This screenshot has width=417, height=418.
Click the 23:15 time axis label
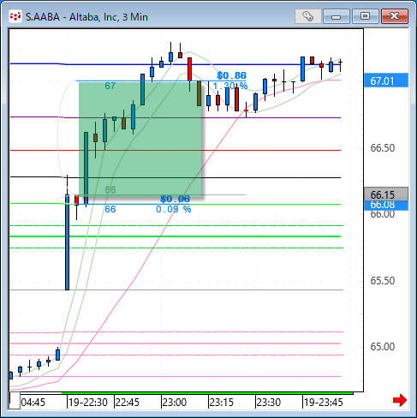(x=222, y=403)
